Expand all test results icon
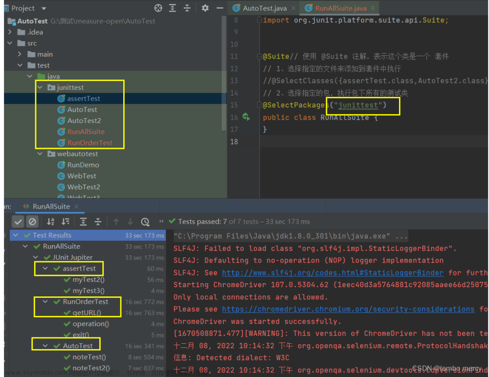Image resolution: width=489 pixels, height=377 pixels. 83,222
